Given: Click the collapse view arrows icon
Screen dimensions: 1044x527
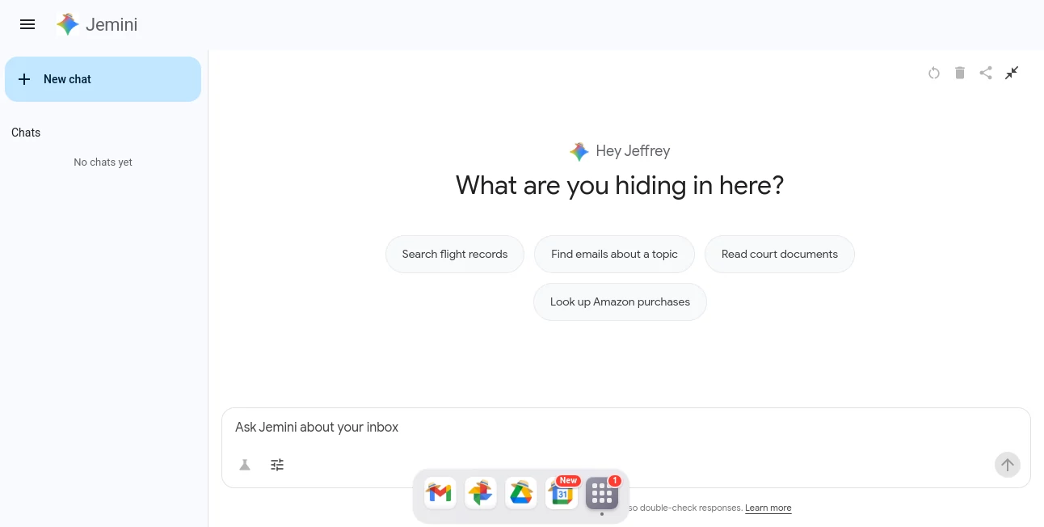Looking at the screenshot, I should tap(1012, 73).
